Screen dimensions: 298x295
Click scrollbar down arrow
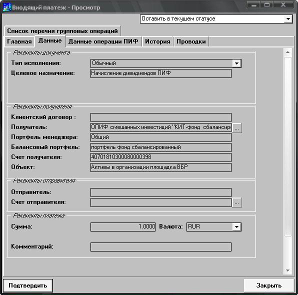point(287,270)
